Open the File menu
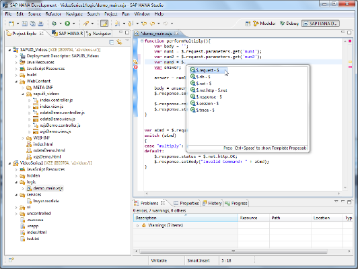The width and height of the screenshot is (358, 269). pyautogui.click(x=8, y=14)
